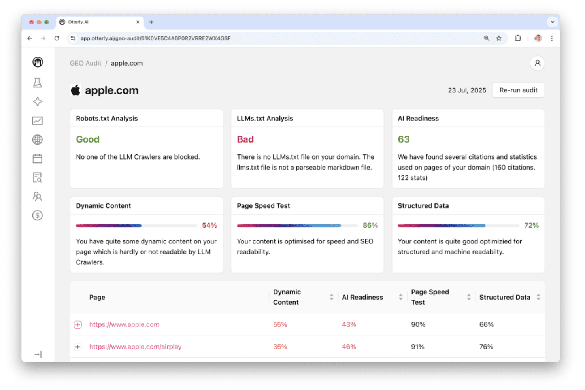The image size is (585, 390).
Task: Sort by Dynamic Content column
Action: click(x=332, y=297)
